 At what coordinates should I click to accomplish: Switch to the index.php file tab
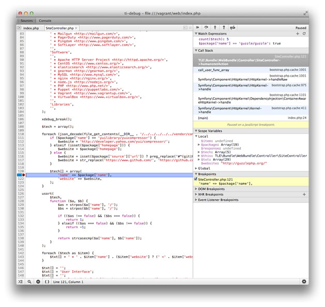[31, 27]
